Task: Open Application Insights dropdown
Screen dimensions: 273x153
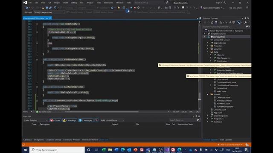Action: [x=211, y=8]
